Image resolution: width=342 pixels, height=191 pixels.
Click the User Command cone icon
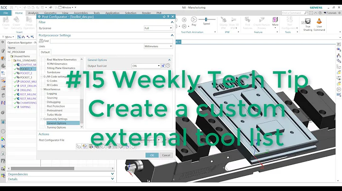pyautogui.click(x=319, y=21)
